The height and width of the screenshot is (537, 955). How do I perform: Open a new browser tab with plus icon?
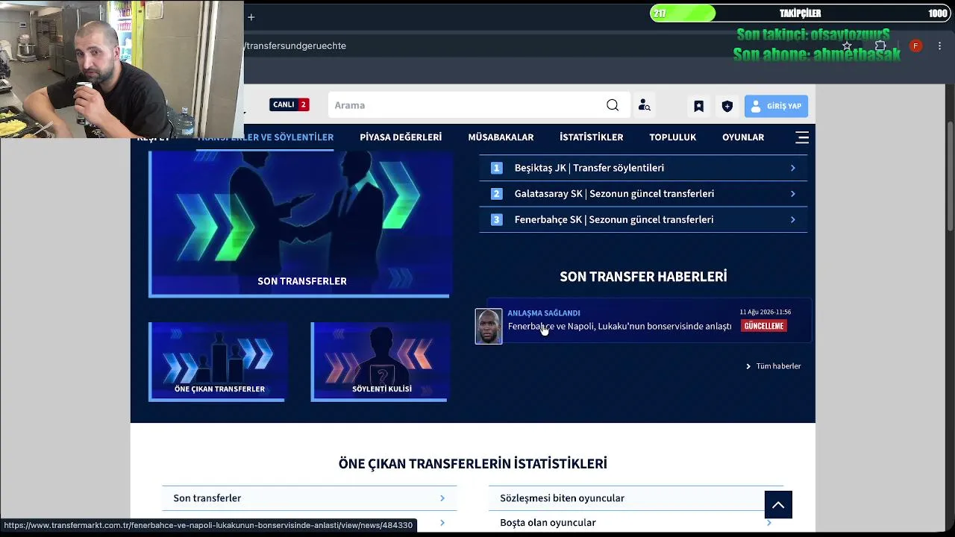251,16
